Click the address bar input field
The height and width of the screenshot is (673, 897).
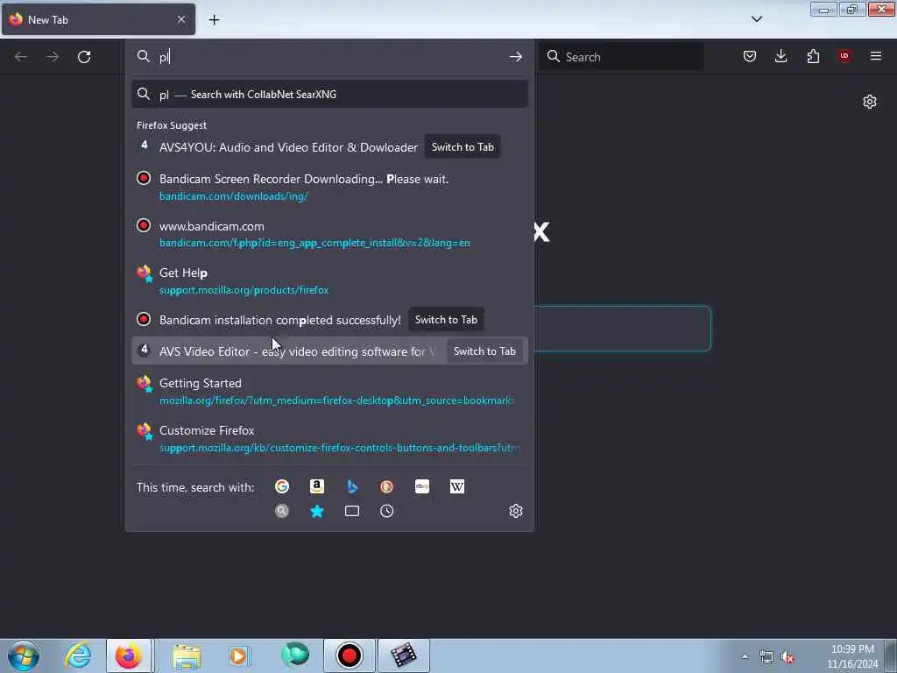(329, 57)
